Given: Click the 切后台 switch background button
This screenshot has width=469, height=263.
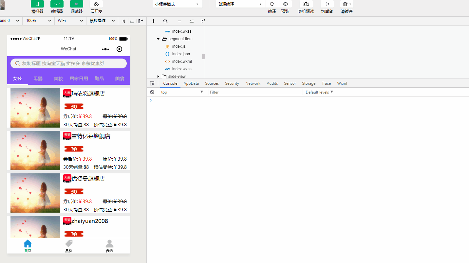Looking at the screenshot, I should (x=327, y=4).
